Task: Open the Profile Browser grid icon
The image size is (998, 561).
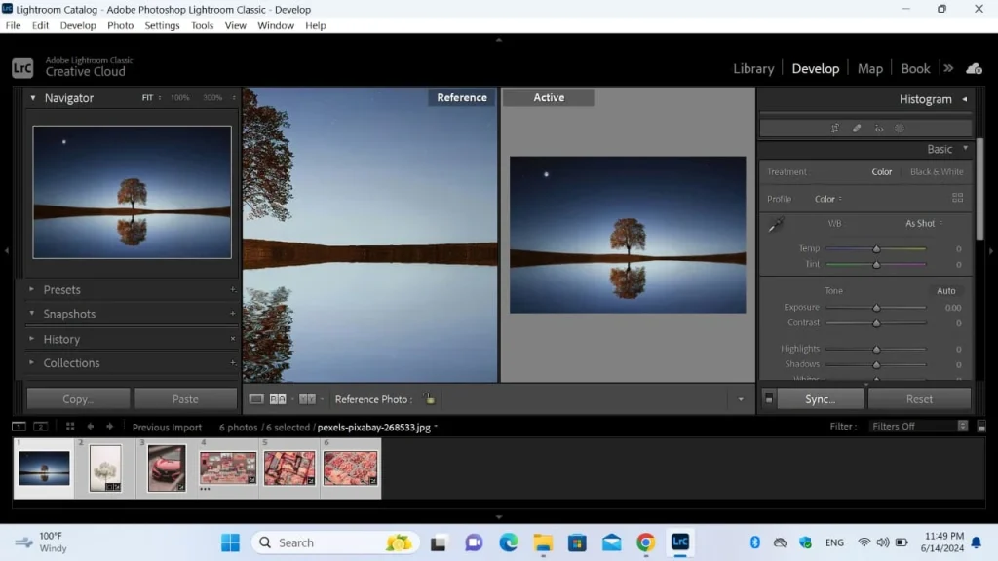Action: pyautogui.click(x=957, y=198)
